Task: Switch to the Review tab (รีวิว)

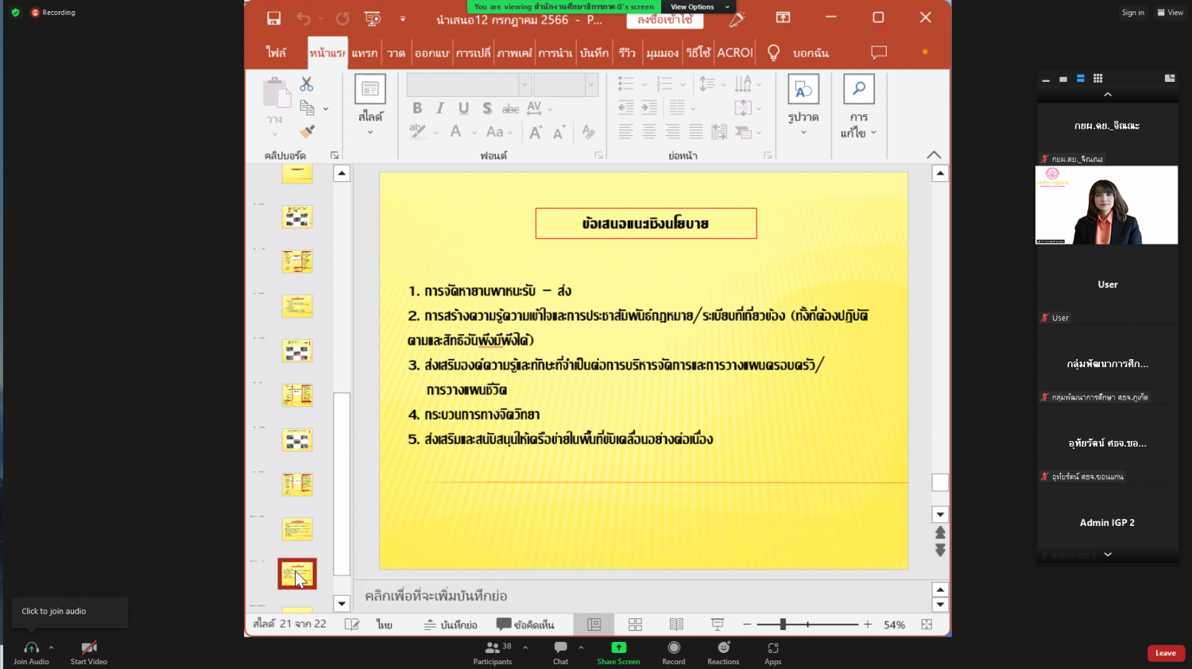Action: tap(627, 52)
